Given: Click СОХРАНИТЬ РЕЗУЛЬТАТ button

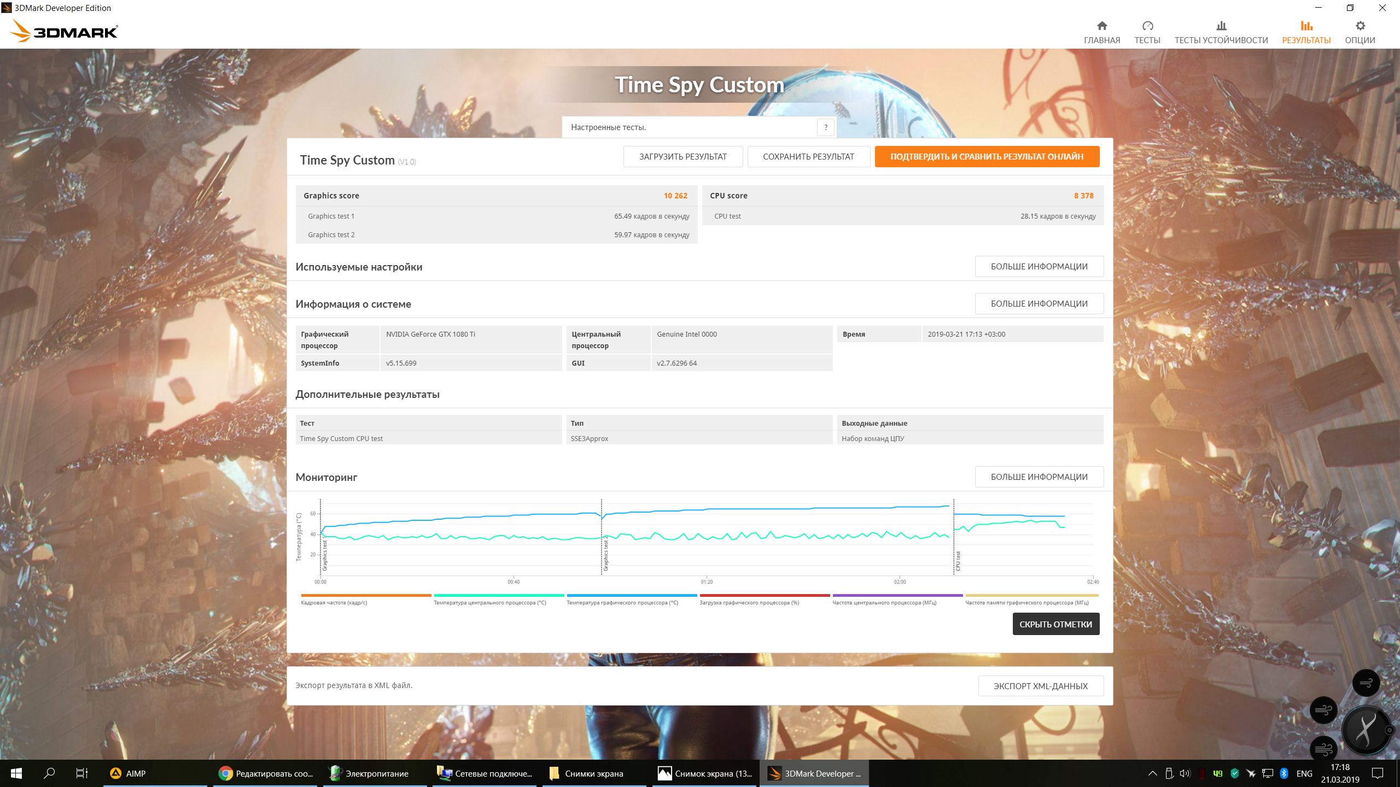Looking at the screenshot, I should (808, 157).
